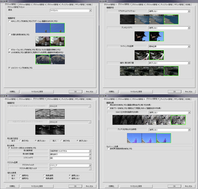
Task: Open the 影の解像度 dropdown showing 512ピクセル
Action: coord(71,151)
